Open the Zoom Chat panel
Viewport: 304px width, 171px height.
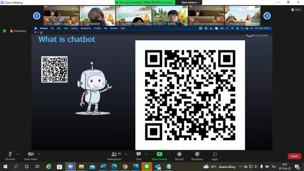click(x=139, y=156)
